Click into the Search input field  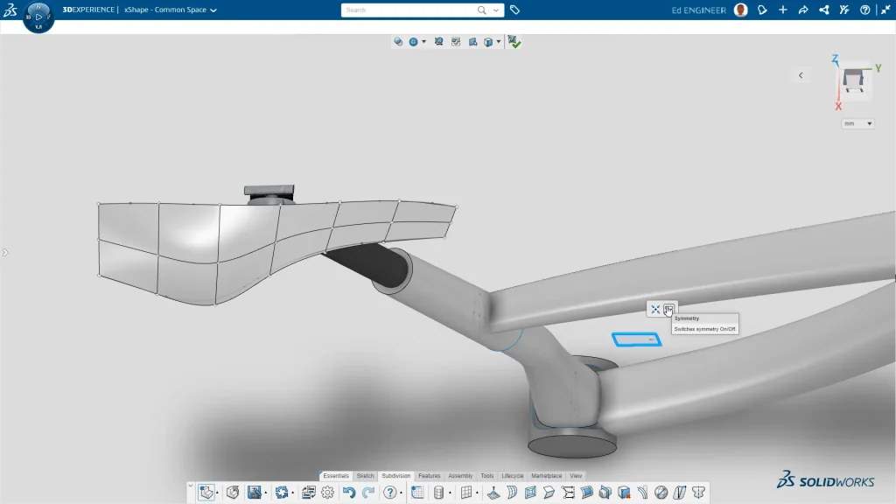point(407,10)
